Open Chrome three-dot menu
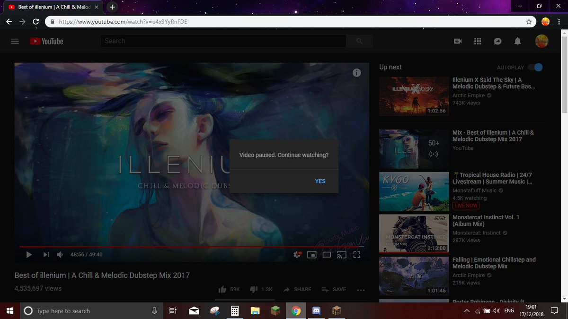Screen dimensions: 568x319 [x=559, y=22]
